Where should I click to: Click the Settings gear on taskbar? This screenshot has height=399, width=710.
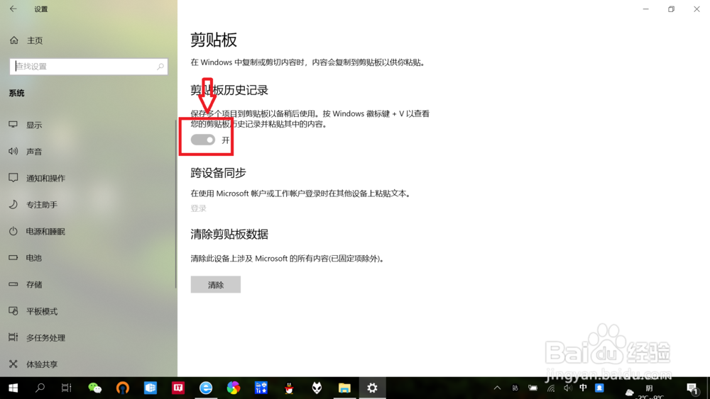372,388
